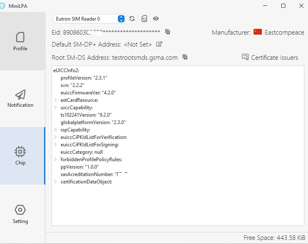Open the Setting section
308x244 pixels.
[20, 214]
